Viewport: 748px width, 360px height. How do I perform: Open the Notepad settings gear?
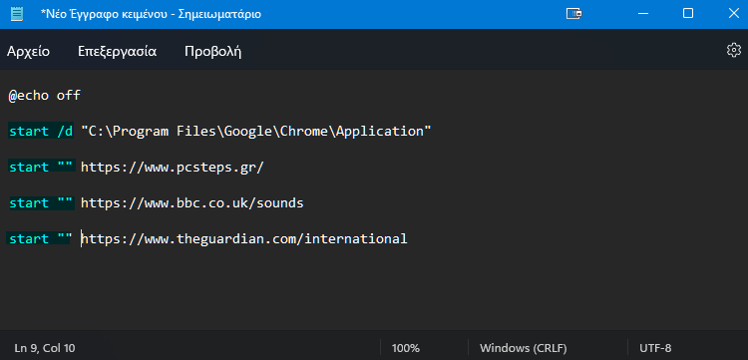click(x=733, y=51)
